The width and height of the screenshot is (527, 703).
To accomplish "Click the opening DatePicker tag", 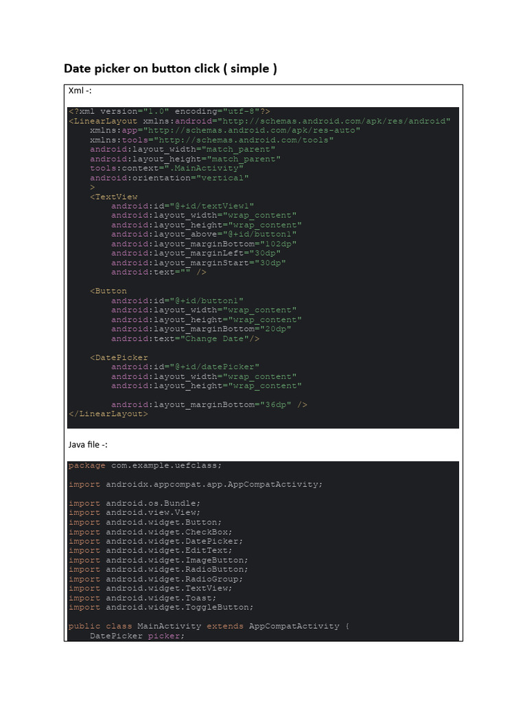I will 119,357.
